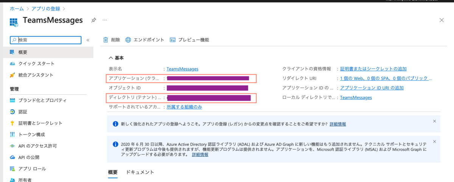Click 証明書またはシークレットの追加 link
The image size is (454, 182).
373,69
